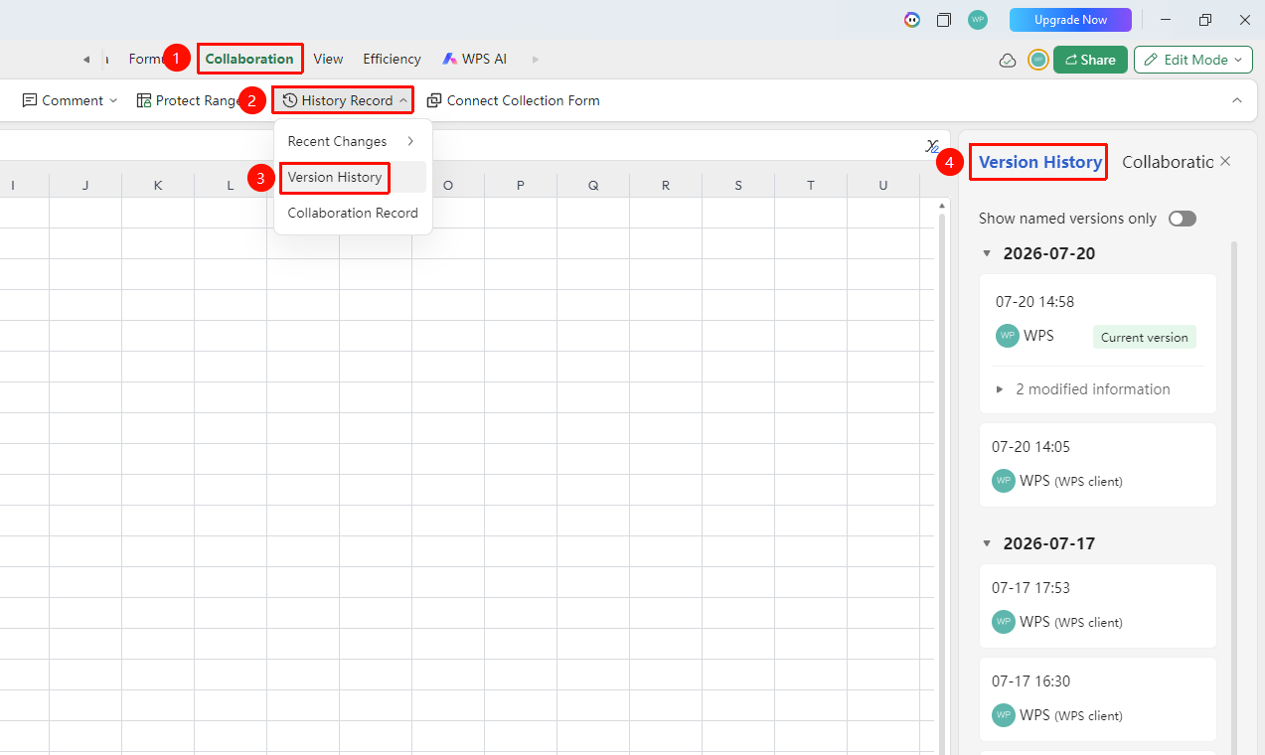
Task: Click the overlapping-windows icon beside the mascot
Action: (x=944, y=20)
